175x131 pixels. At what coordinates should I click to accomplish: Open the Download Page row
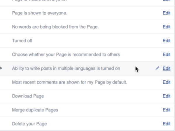[28, 96]
